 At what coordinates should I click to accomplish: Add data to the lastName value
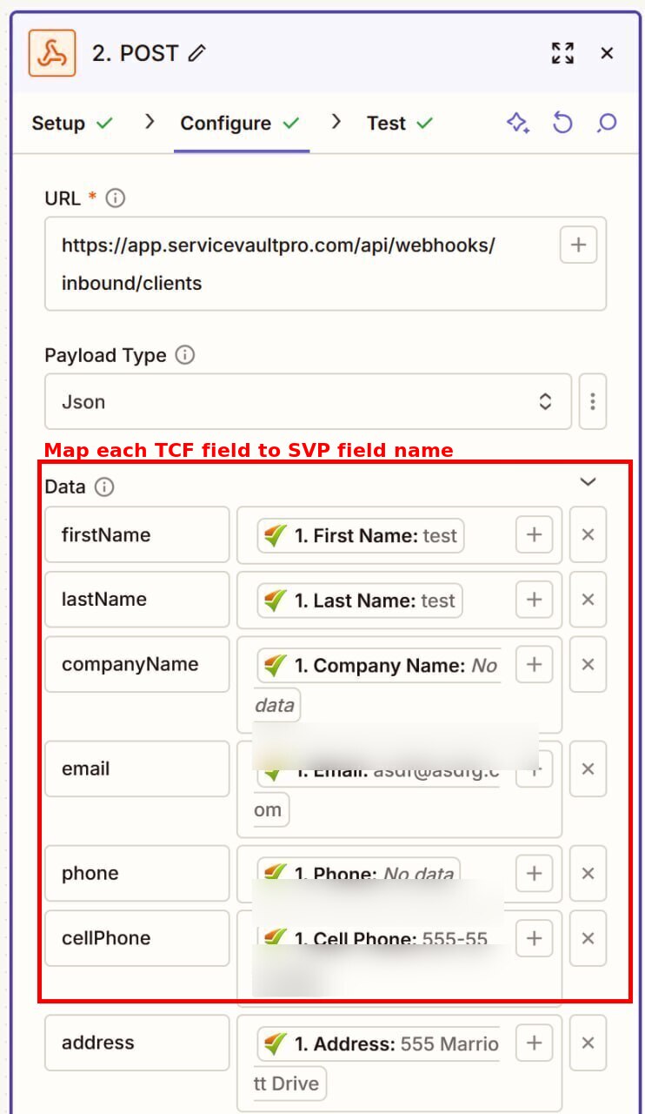pos(535,599)
